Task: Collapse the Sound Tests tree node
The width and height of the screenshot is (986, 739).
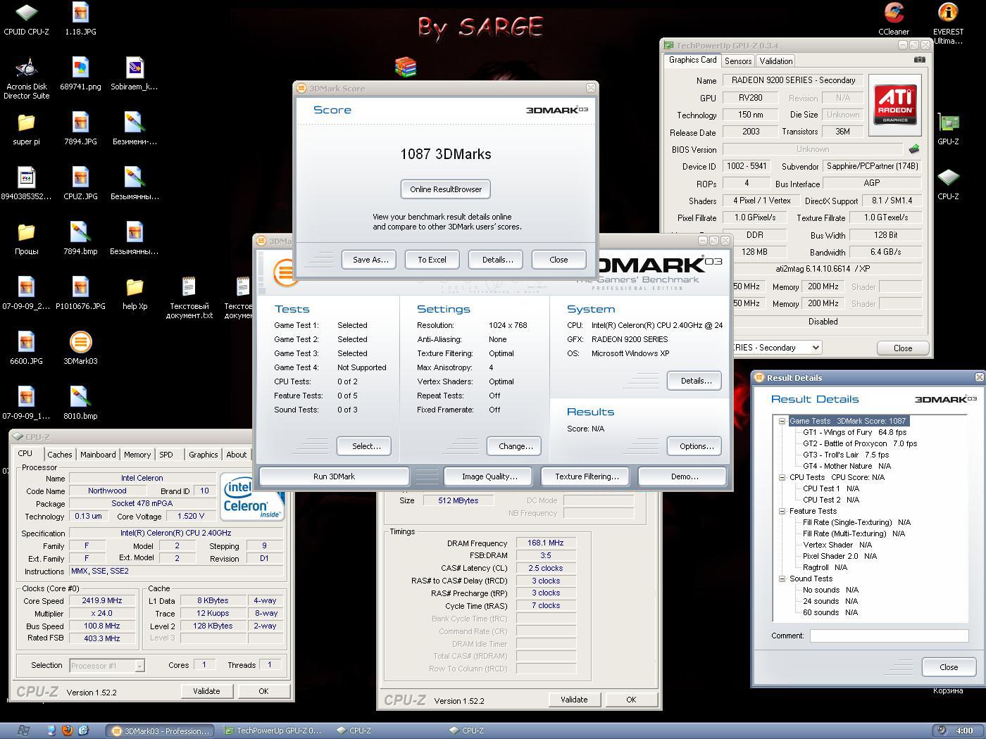Action: click(x=782, y=579)
